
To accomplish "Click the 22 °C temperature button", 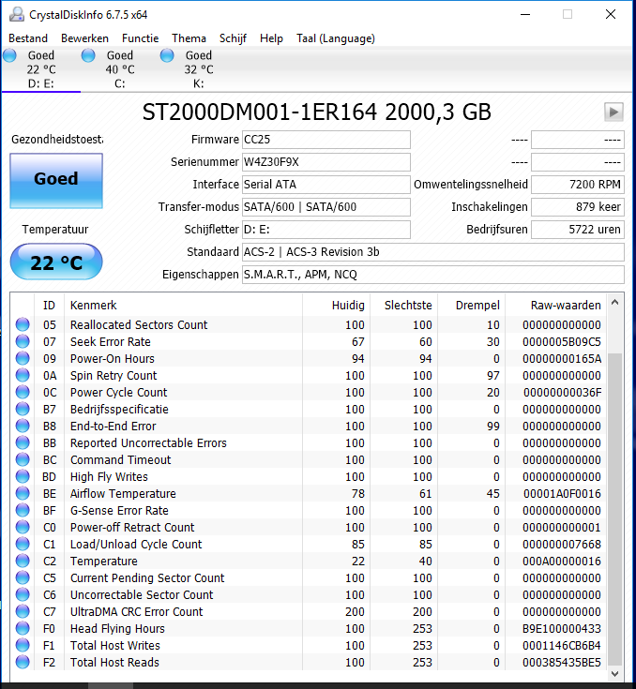I will [56, 262].
